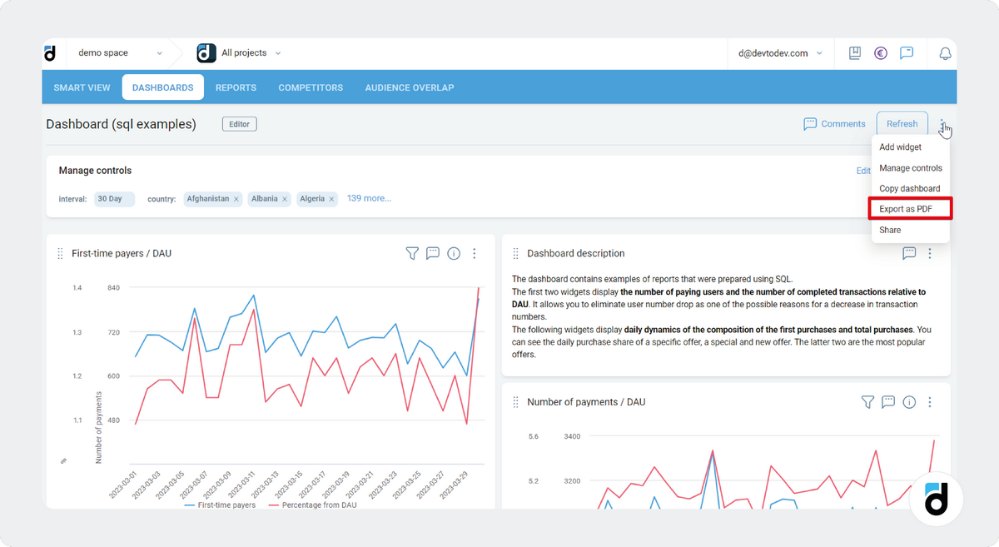Open notifications via the bell icon
Image resolution: width=999 pixels, height=547 pixels.
coord(944,52)
